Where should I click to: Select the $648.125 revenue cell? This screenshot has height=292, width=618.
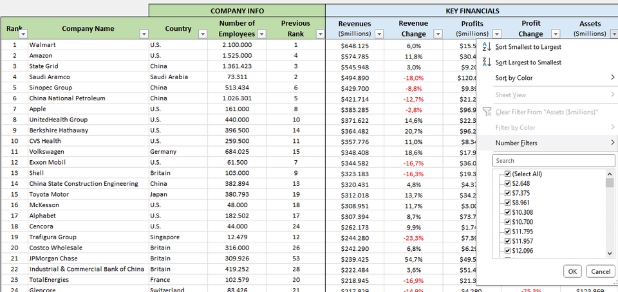click(355, 45)
